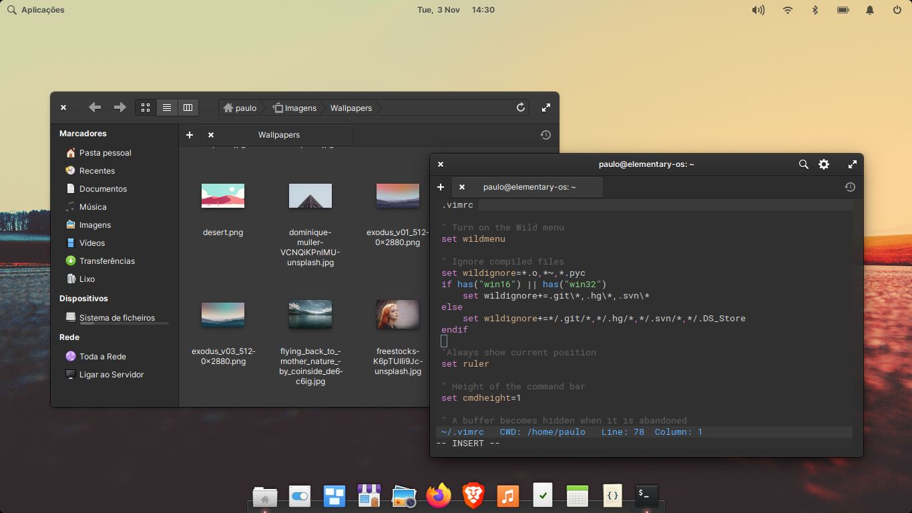The width and height of the screenshot is (912, 513).
Task: Open closed tabs history in file manager
Action: coord(545,135)
